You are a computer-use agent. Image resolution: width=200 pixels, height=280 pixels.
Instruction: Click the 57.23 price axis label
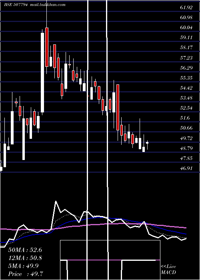pyautogui.click(x=186, y=58)
